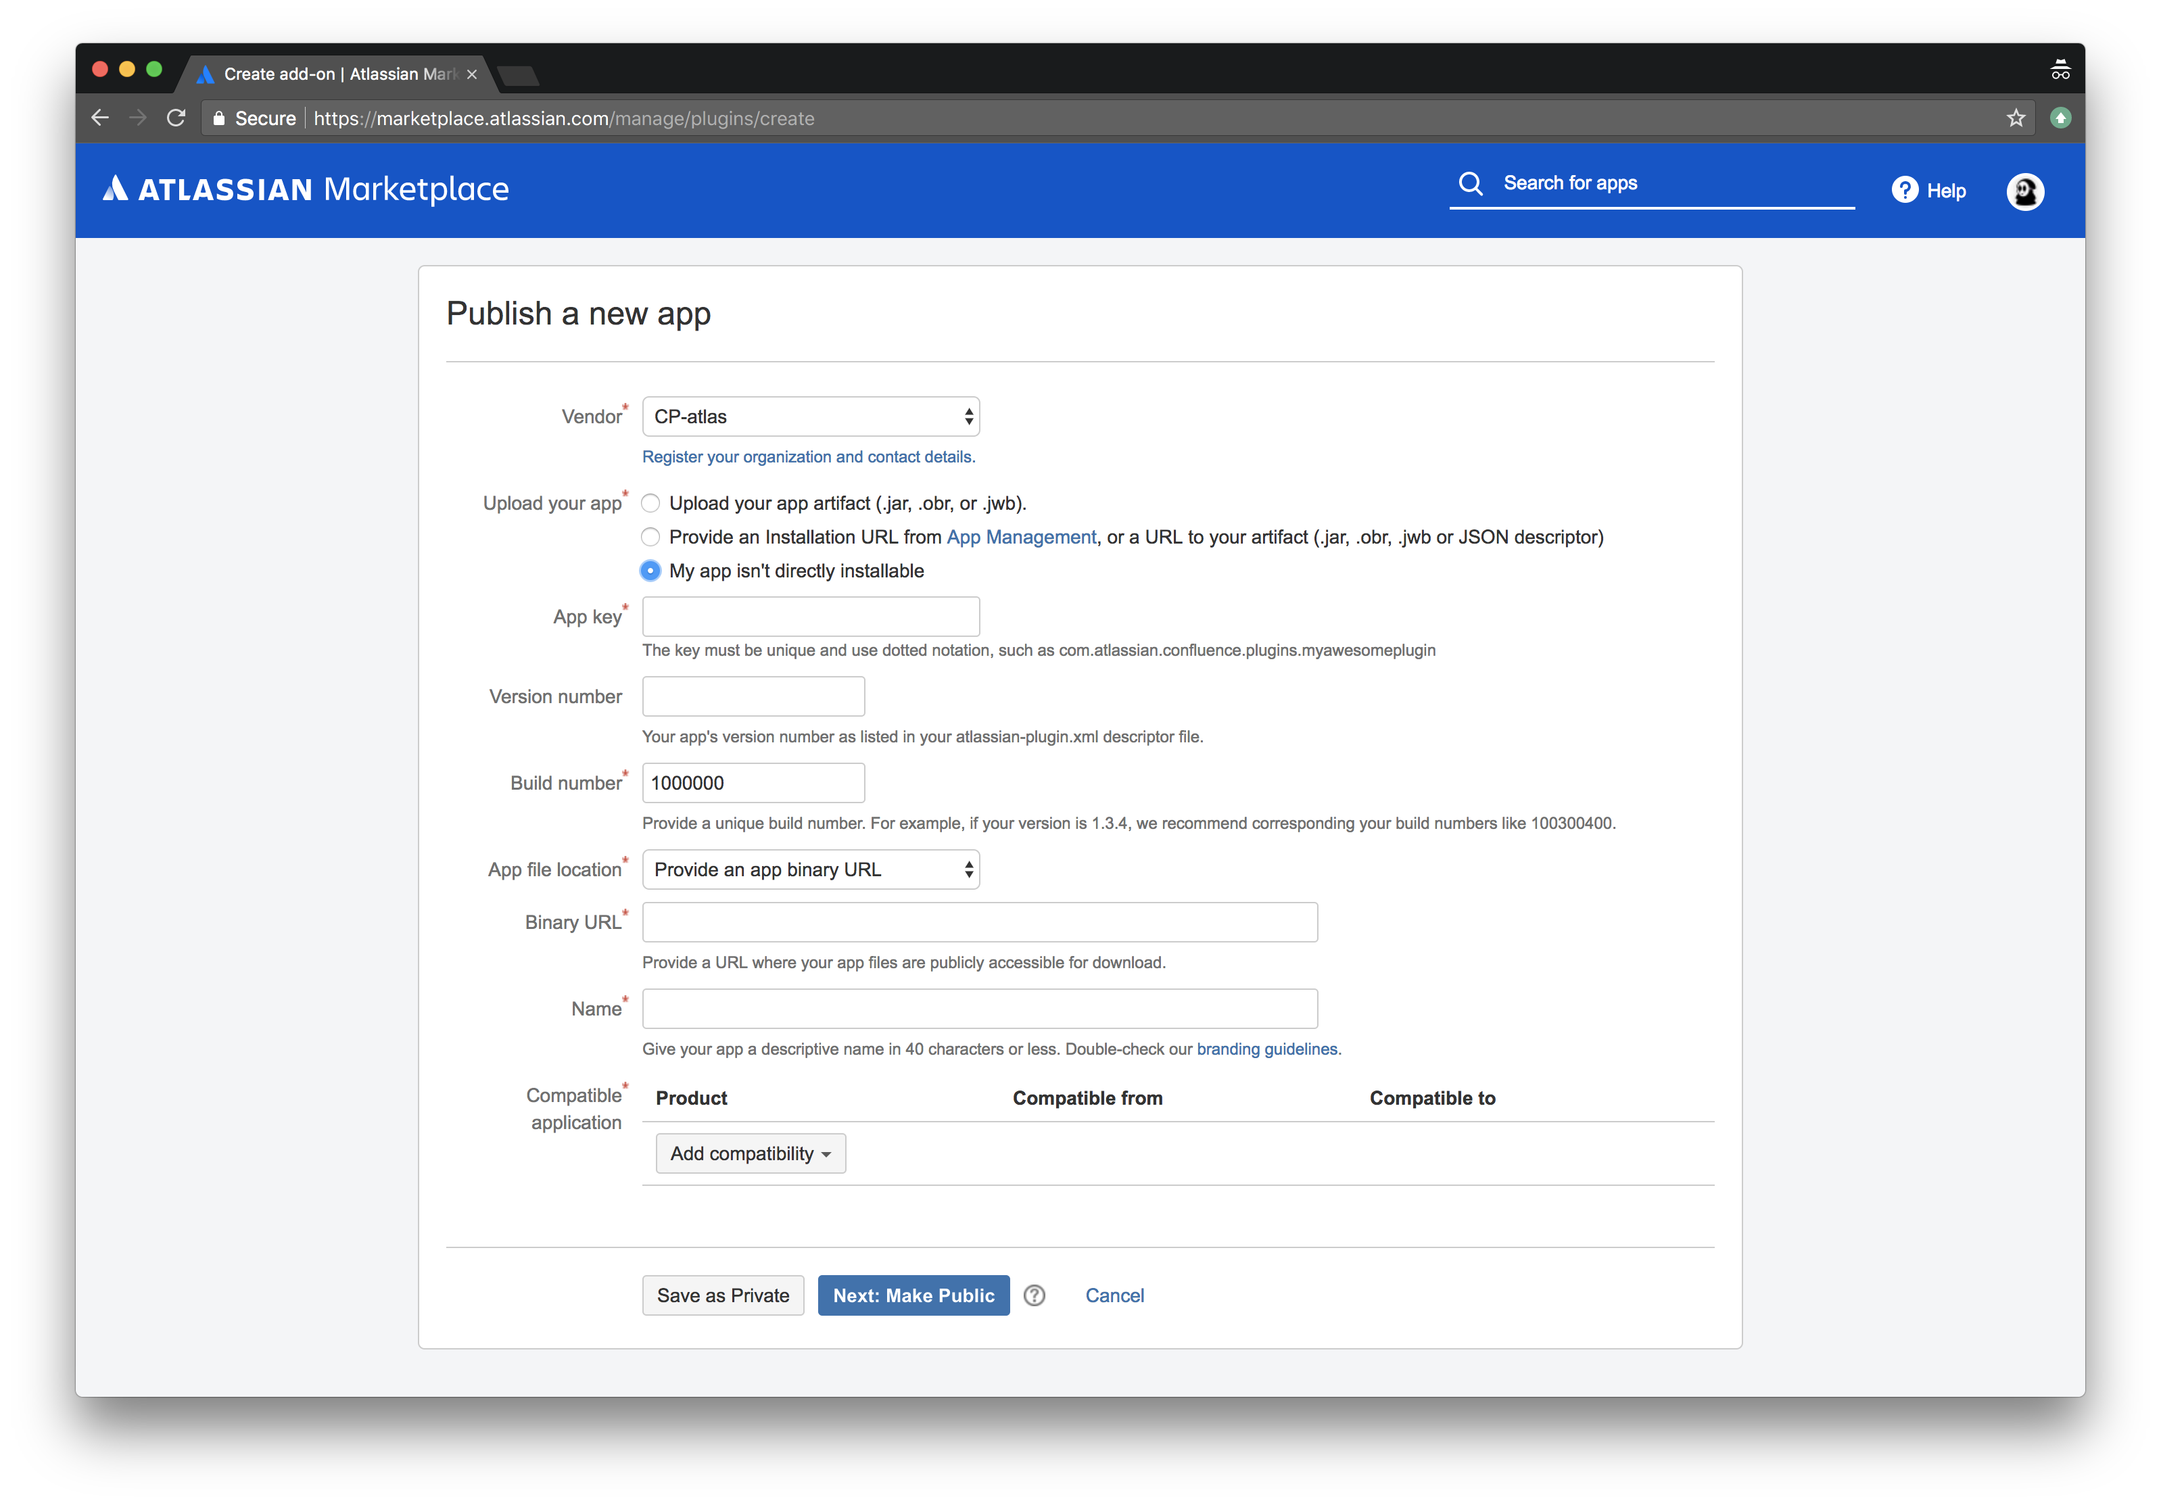Image resolution: width=2161 pixels, height=1505 pixels.
Task: Click the browser address bar URL
Action: click(565, 118)
